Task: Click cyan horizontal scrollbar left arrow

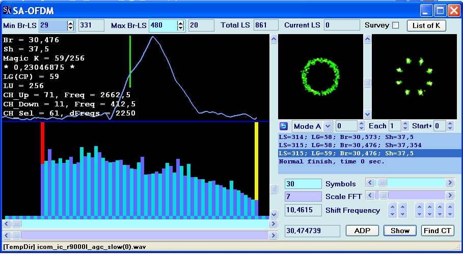Action: point(7,224)
